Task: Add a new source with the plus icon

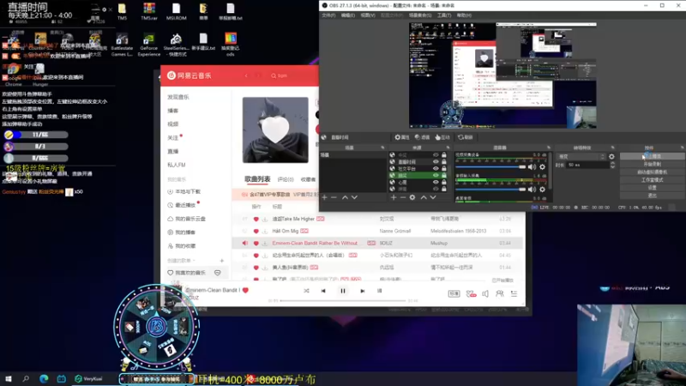Action: pyautogui.click(x=394, y=198)
